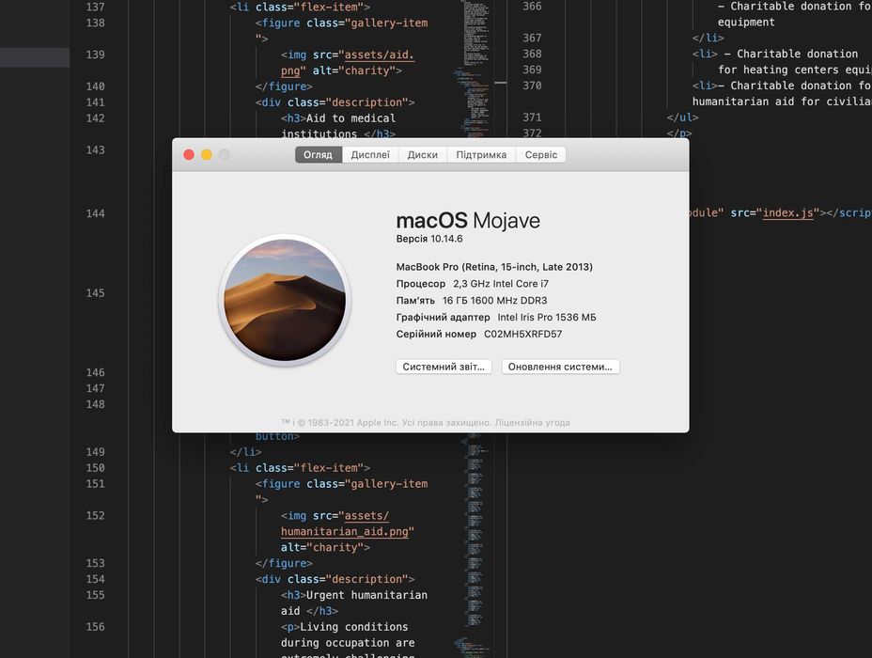872x658 pixels.
Task: Click 'Aid to medical' heading text in editor
Action: pos(350,118)
